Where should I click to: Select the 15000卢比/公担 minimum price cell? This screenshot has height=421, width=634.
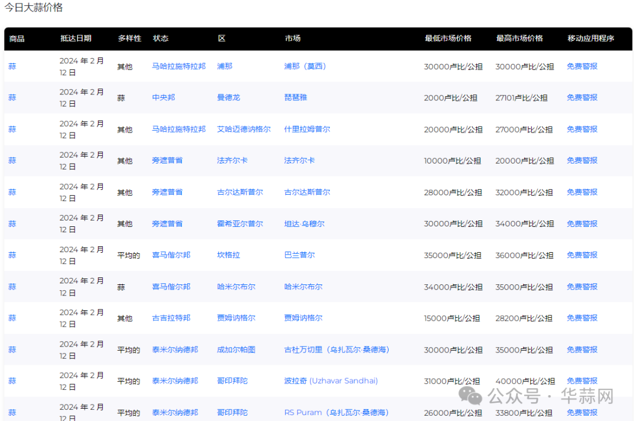[x=451, y=318]
